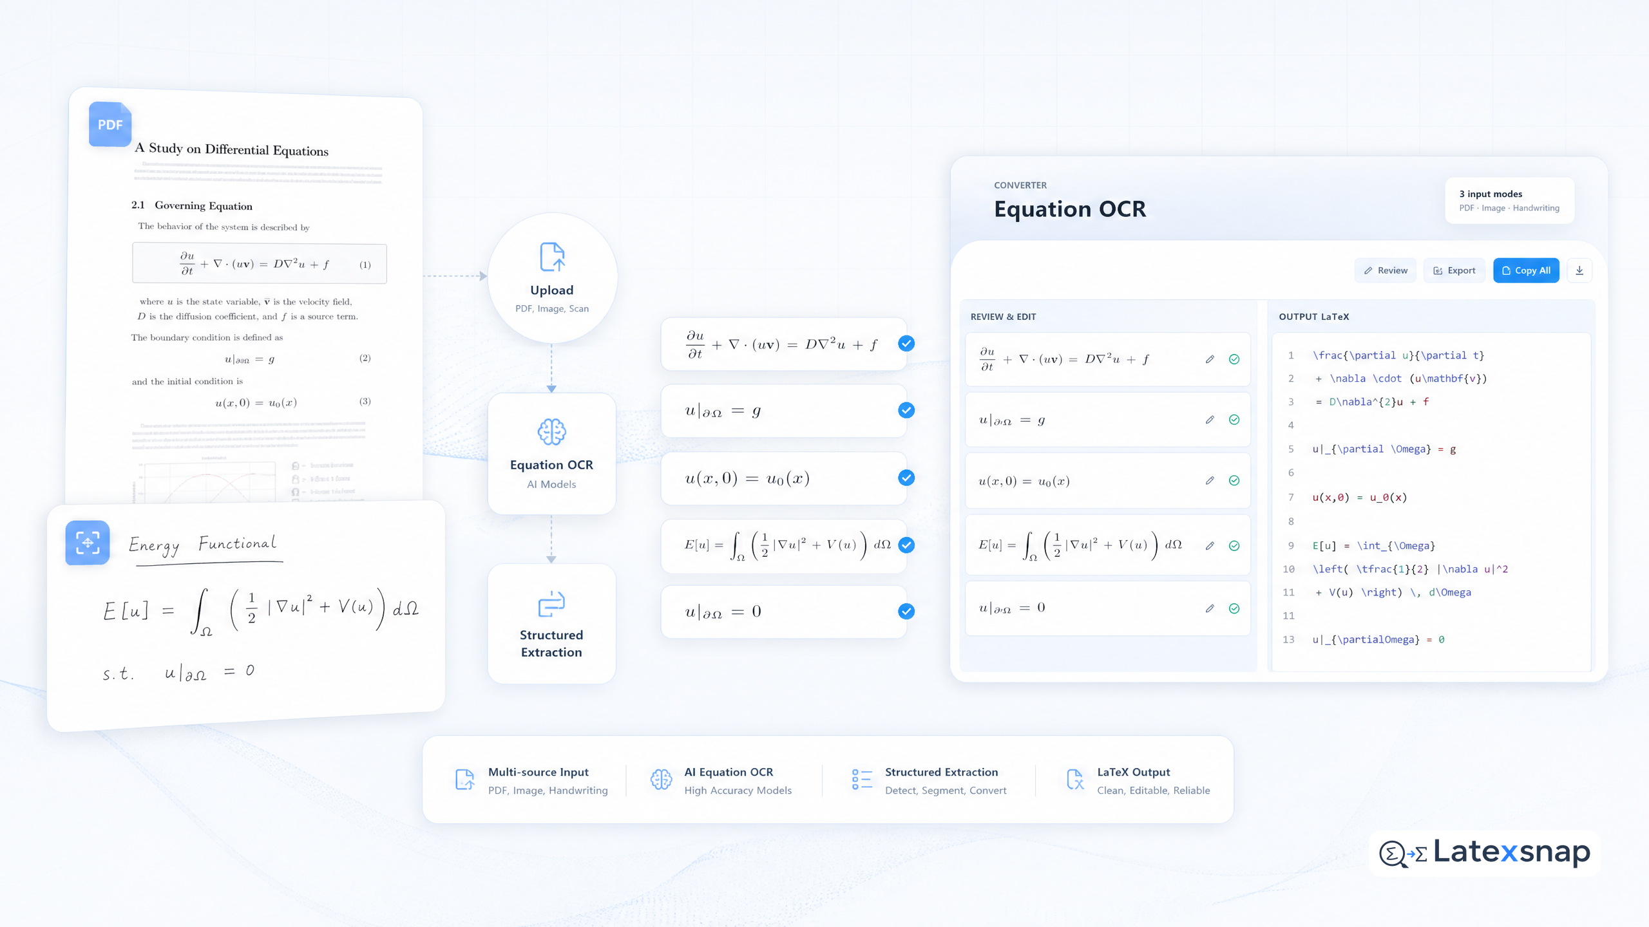The width and height of the screenshot is (1649, 927).
Task: Confirm green check on review u|∂Ω = g row
Action: [1234, 420]
